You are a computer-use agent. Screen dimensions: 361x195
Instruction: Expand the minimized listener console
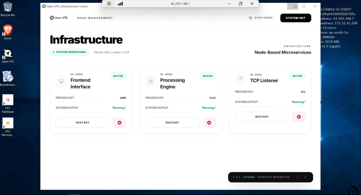click(298, 177)
